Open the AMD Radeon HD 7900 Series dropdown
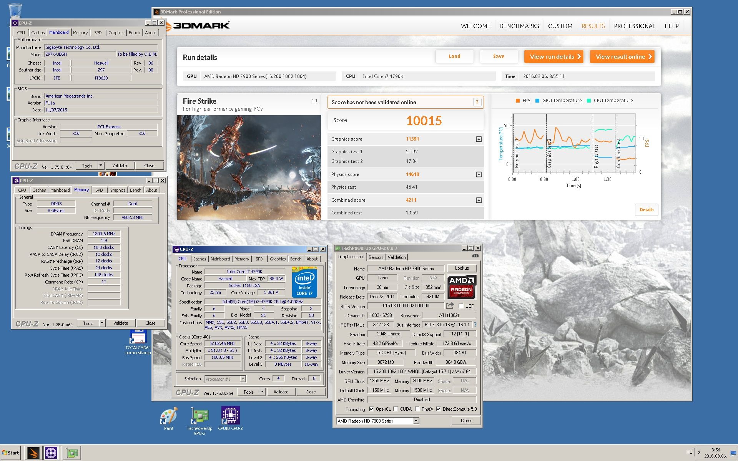 pyautogui.click(x=416, y=421)
